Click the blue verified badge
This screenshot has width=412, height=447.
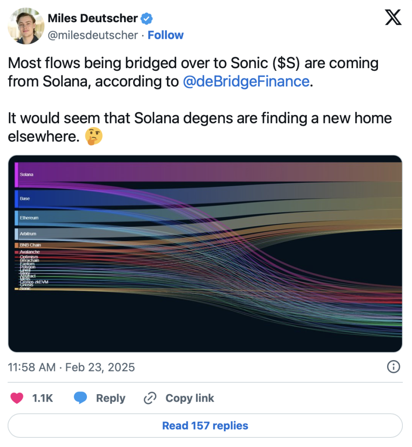146,18
